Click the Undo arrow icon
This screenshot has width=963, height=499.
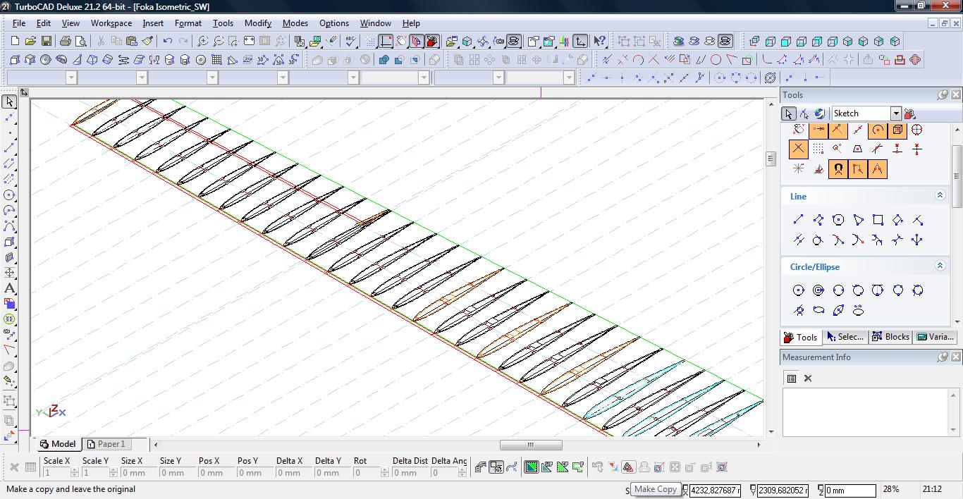tap(168, 42)
